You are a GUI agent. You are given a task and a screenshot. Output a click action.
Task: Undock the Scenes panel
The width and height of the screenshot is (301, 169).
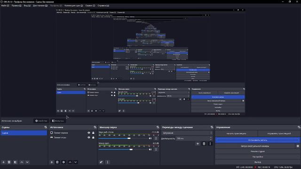click(x=46, y=127)
